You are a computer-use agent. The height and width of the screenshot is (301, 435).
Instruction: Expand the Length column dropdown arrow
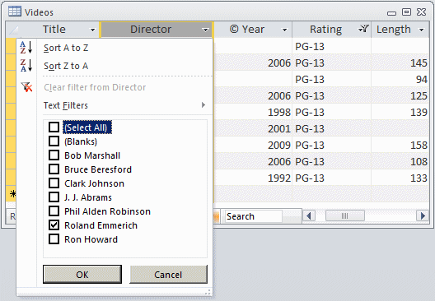[x=422, y=30]
